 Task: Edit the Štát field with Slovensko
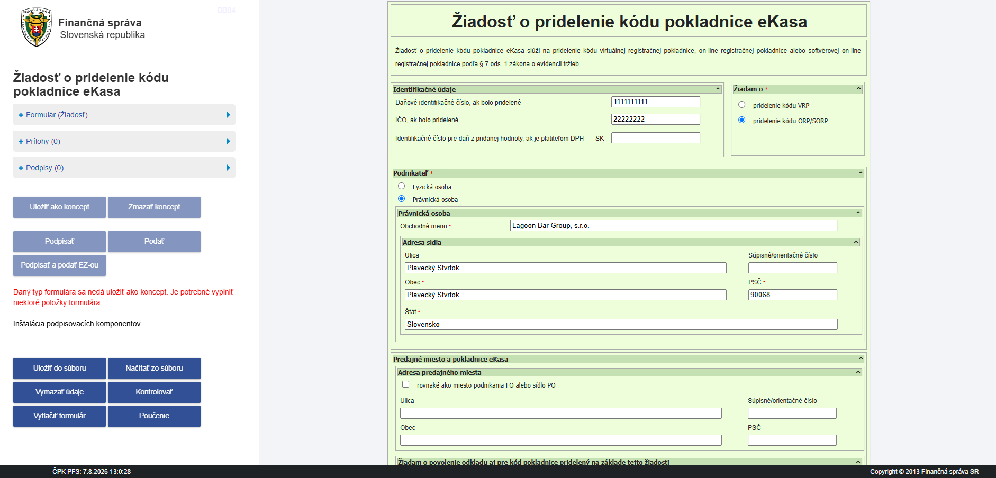coord(621,324)
